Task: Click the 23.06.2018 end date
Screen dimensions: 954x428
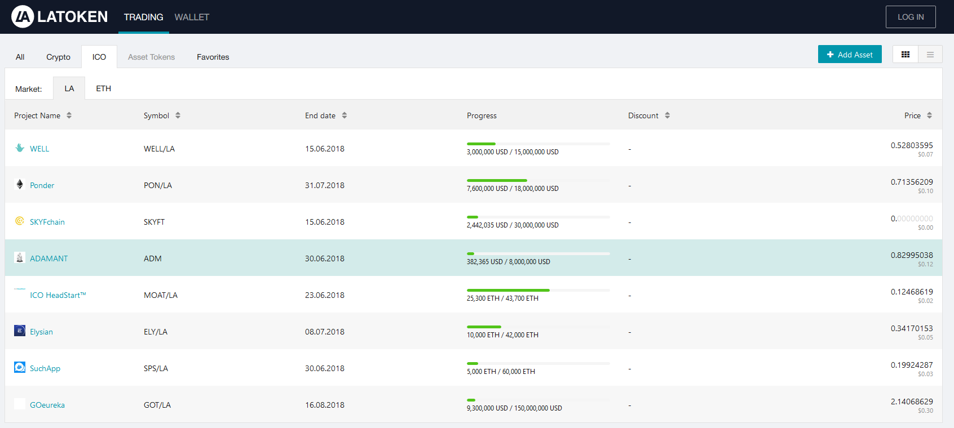Action: point(325,295)
